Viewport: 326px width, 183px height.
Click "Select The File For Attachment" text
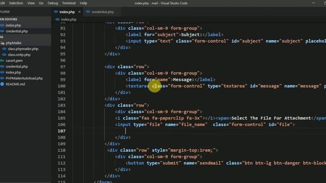click(x=271, y=118)
